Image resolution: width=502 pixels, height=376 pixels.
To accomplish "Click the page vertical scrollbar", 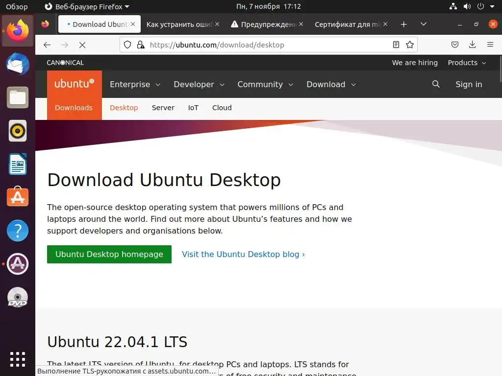I will coord(500,69).
